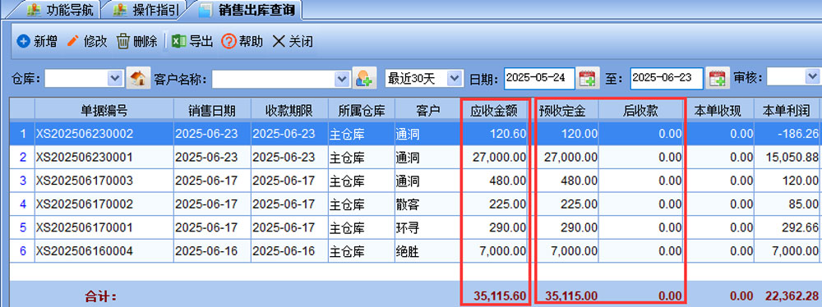Open warehouse picker house icon
This screenshot has width=822, height=307.
[x=138, y=79]
